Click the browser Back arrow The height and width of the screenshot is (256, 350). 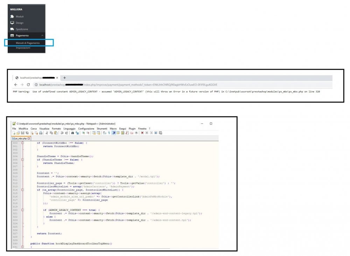point(16,85)
